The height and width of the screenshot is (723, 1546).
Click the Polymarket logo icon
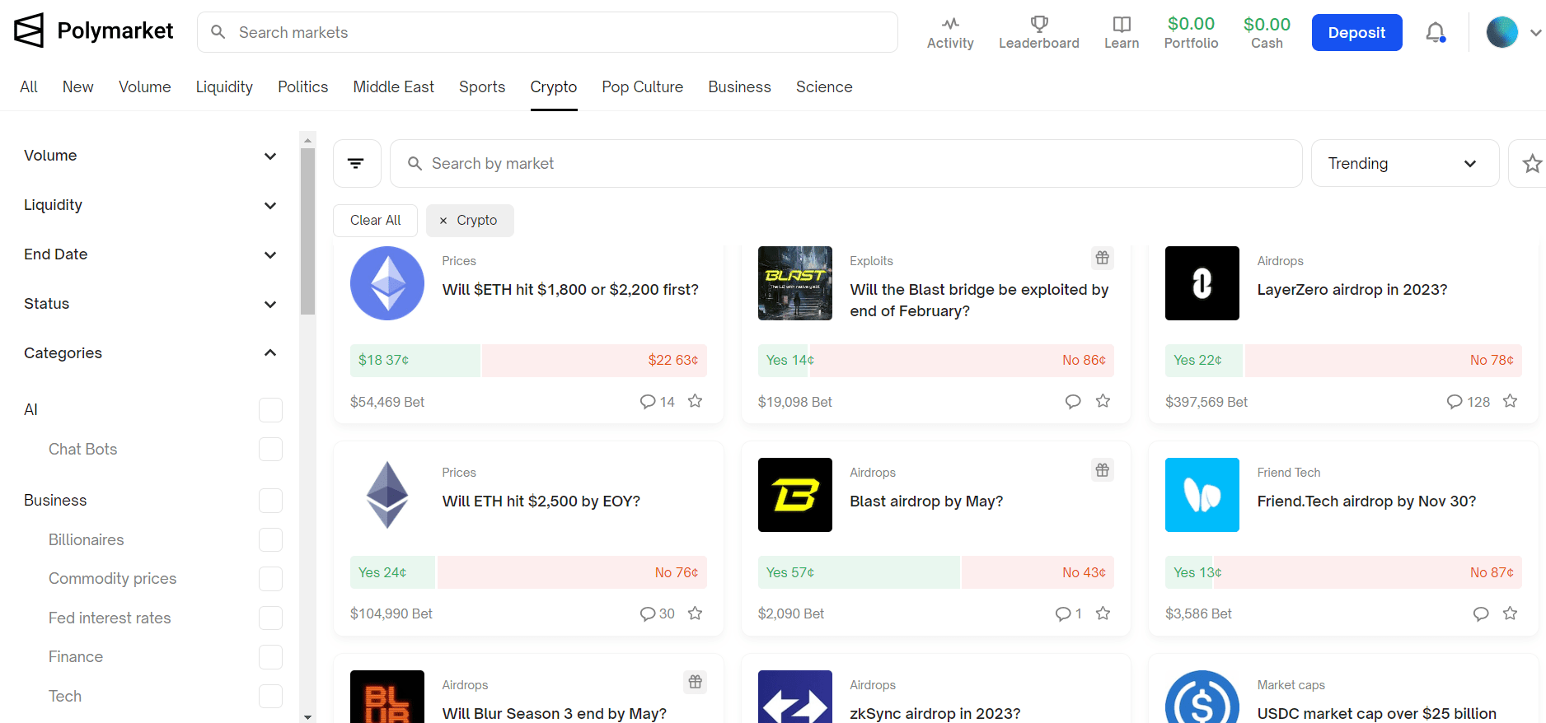tap(29, 30)
